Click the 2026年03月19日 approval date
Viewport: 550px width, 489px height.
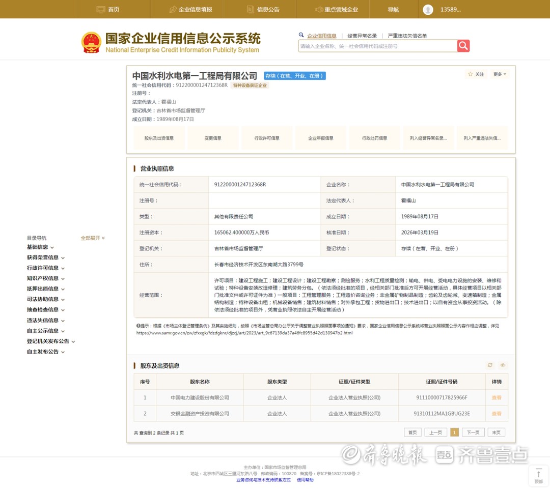tap(420, 233)
